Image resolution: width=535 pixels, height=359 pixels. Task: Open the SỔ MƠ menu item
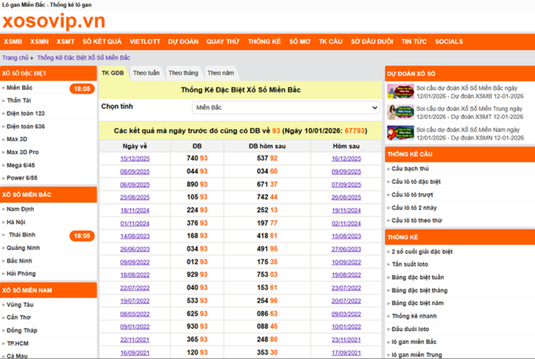point(299,41)
